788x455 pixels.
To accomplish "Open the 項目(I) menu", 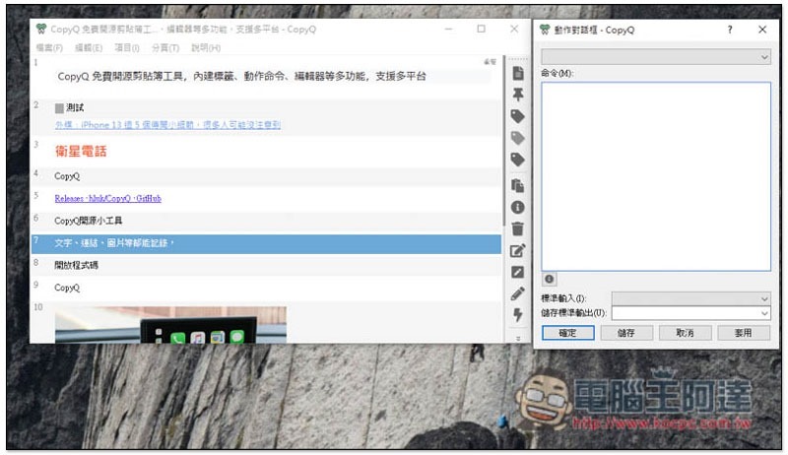I will pyautogui.click(x=127, y=47).
